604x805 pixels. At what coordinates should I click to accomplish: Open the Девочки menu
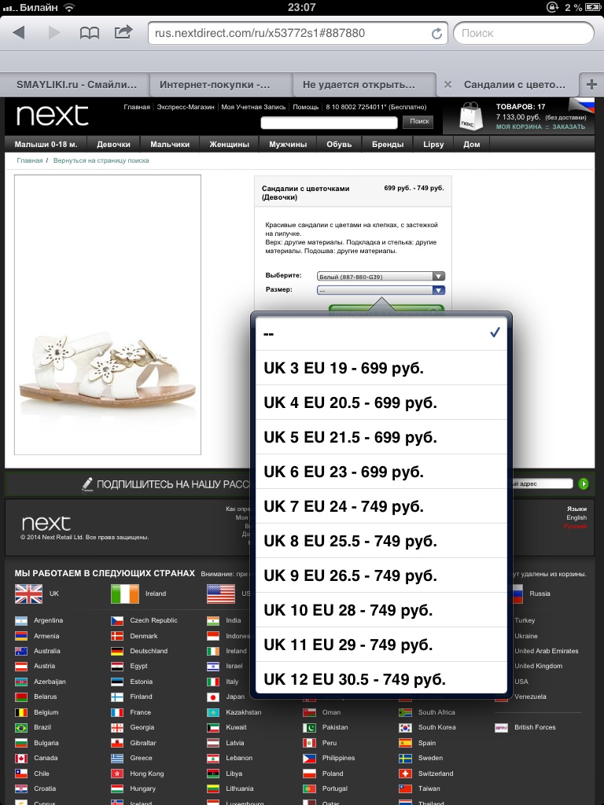pyautogui.click(x=113, y=145)
